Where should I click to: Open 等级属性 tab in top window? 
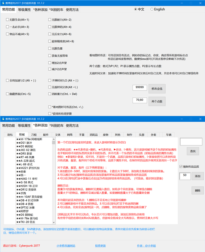click(24, 10)
